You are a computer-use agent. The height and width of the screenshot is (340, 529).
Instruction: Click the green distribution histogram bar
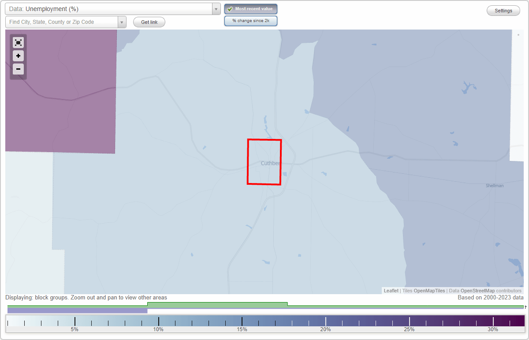(217, 304)
